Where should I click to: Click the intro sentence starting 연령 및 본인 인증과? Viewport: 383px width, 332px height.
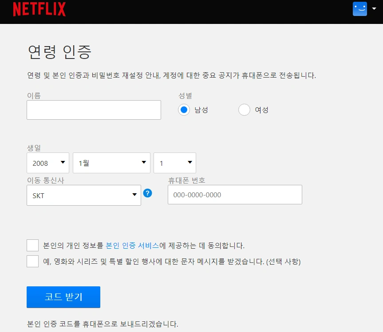172,75
